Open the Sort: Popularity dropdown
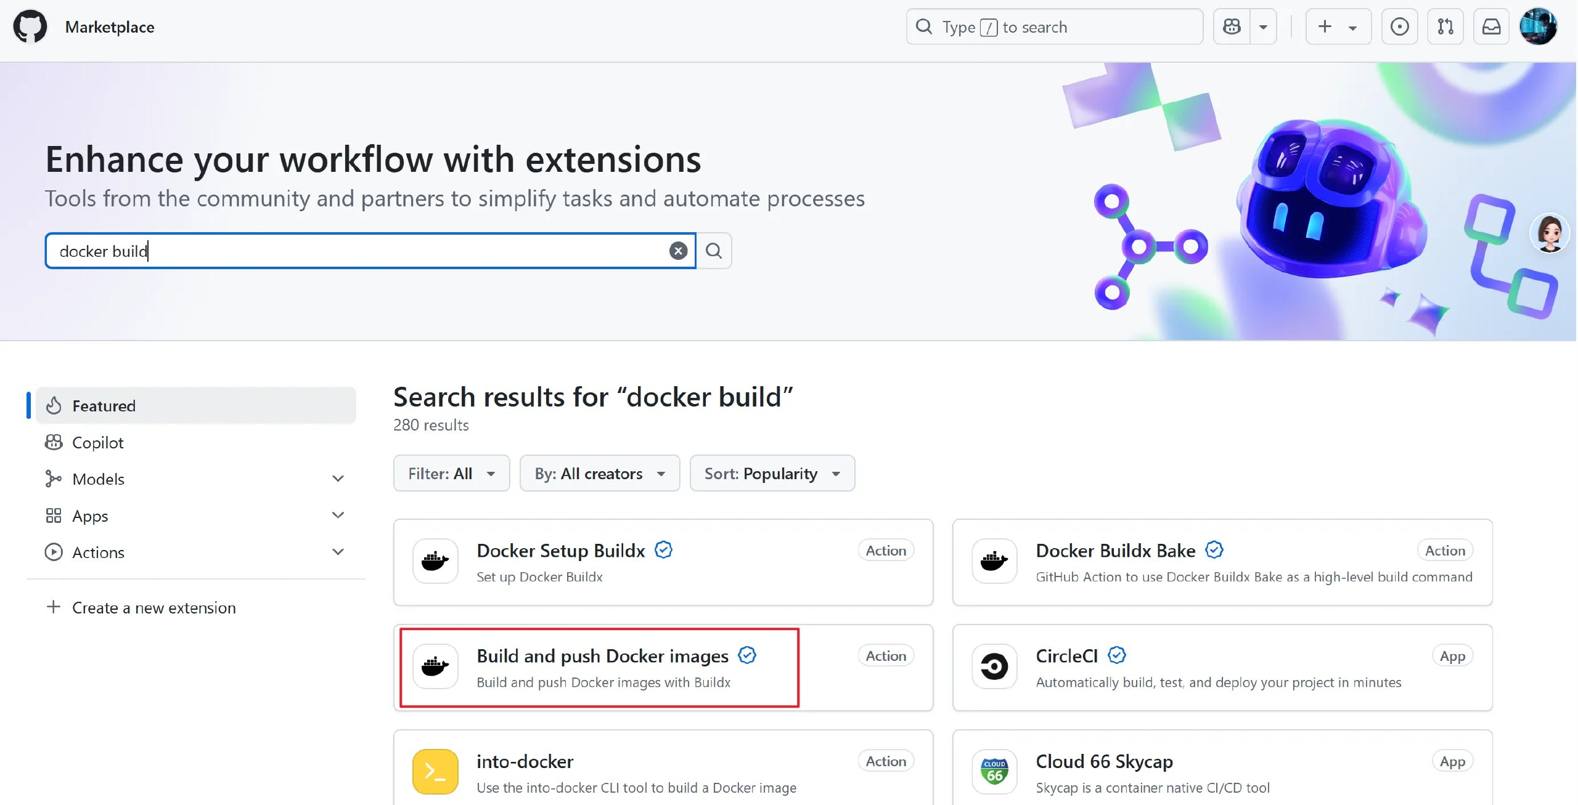The width and height of the screenshot is (1578, 805). [x=772, y=473]
